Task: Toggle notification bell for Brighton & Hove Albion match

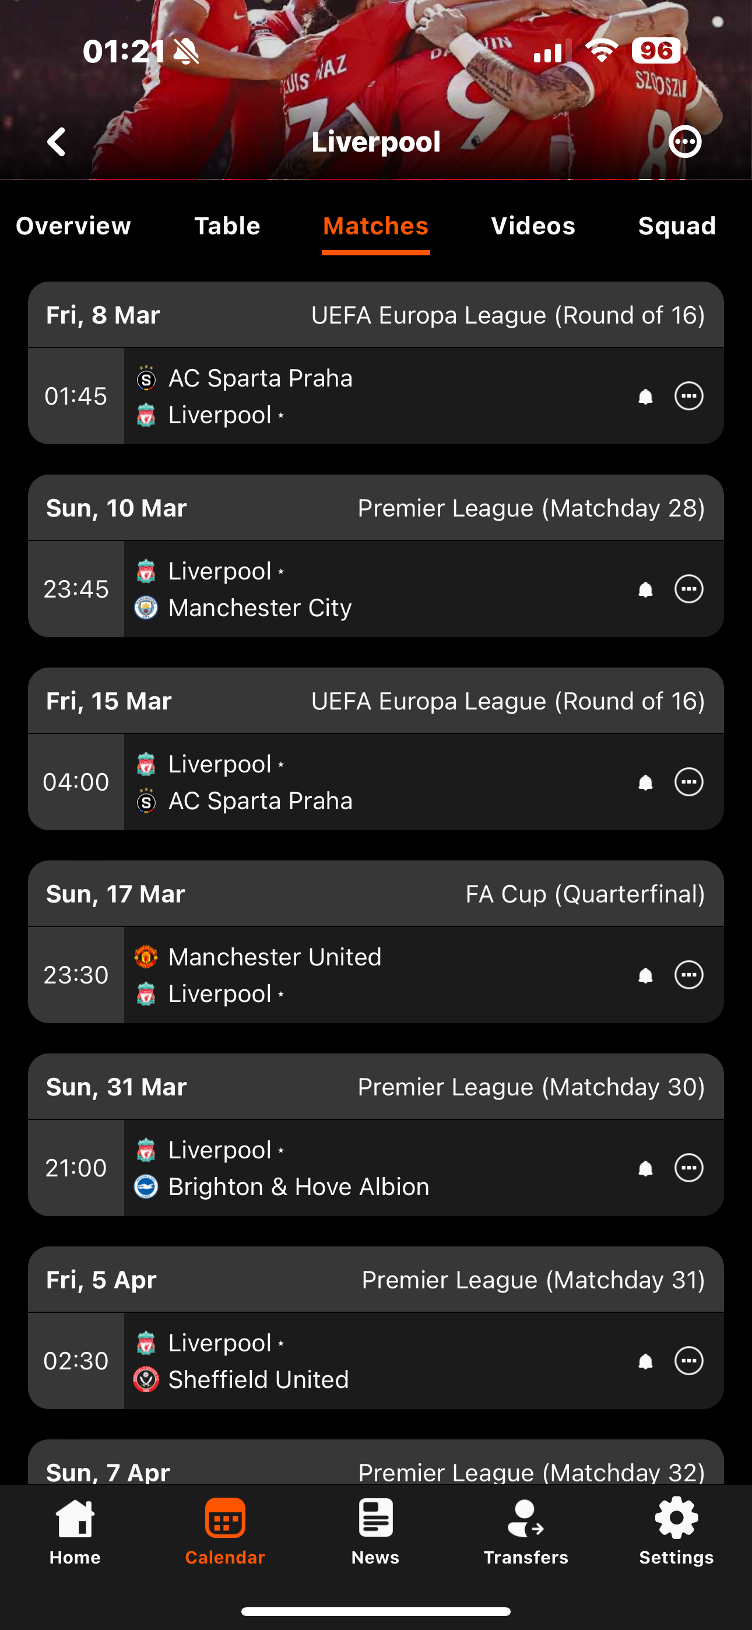Action: [x=645, y=1168]
